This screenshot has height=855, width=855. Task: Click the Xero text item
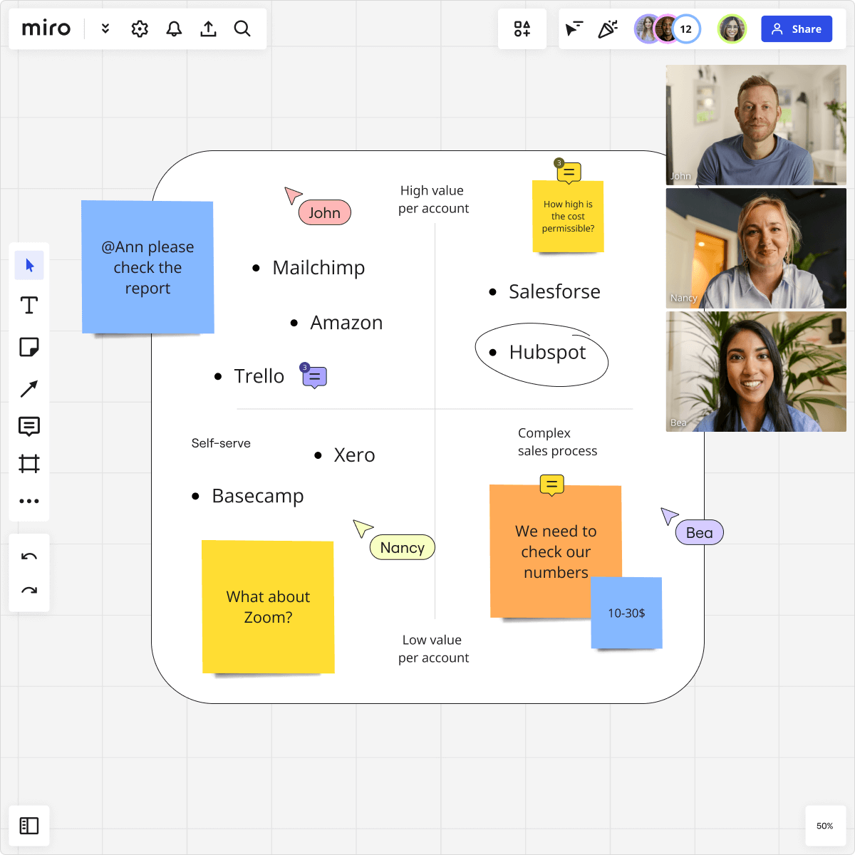(354, 455)
